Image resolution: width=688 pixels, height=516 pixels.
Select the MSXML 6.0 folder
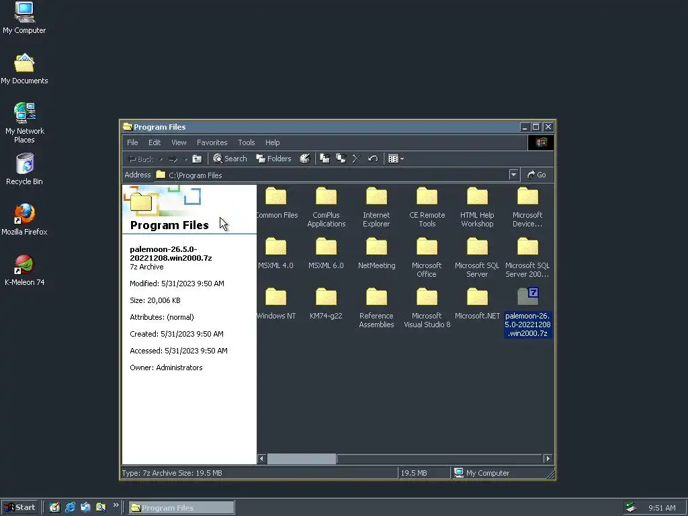click(326, 253)
